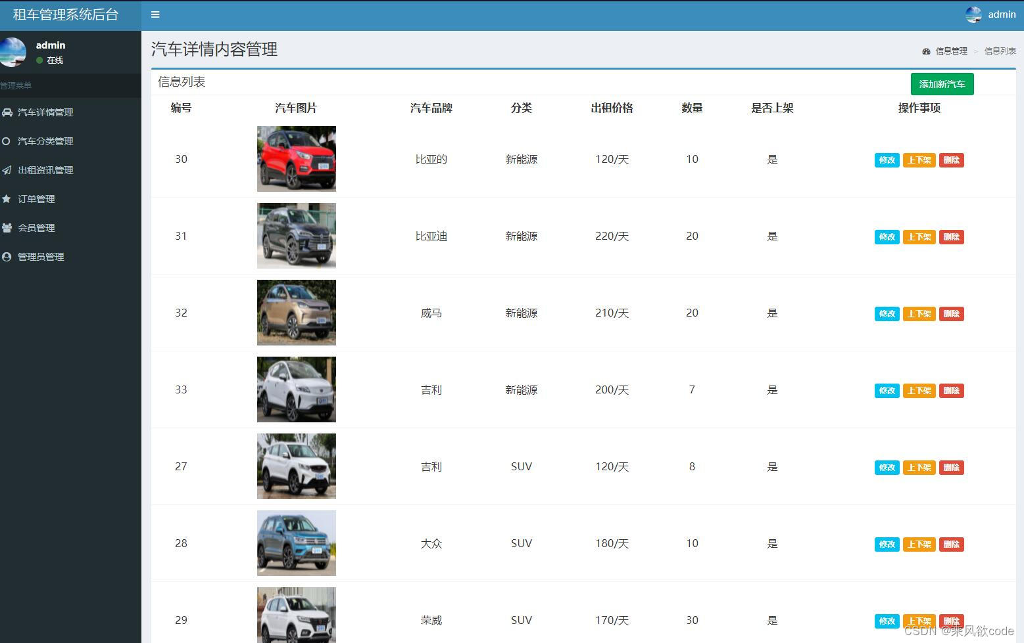The width and height of the screenshot is (1024, 643).
Task: Click the white SUV thumbnail in row 27
Action: 297,466
